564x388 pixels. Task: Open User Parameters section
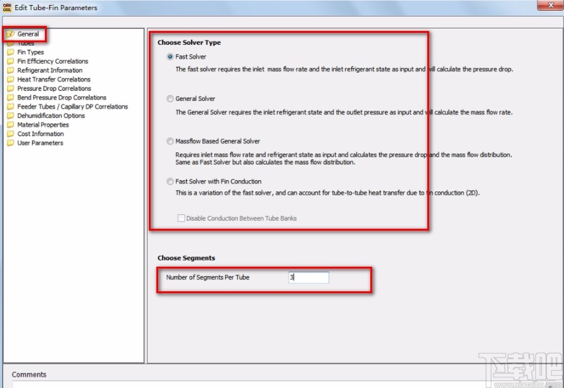pyautogui.click(x=41, y=143)
